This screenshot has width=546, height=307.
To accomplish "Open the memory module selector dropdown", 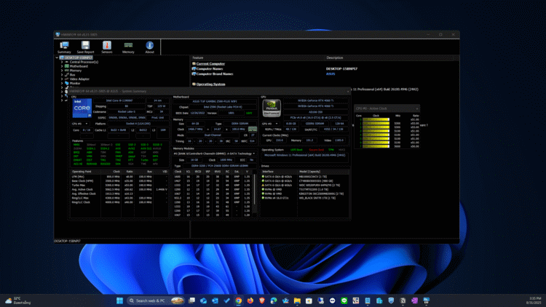I will pyautogui.click(x=214, y=153).
